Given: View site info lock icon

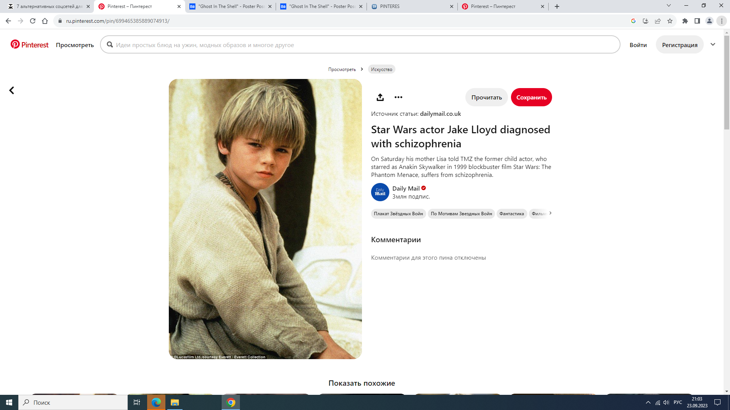Looking at the screenshot, I should tap(60, 21).
